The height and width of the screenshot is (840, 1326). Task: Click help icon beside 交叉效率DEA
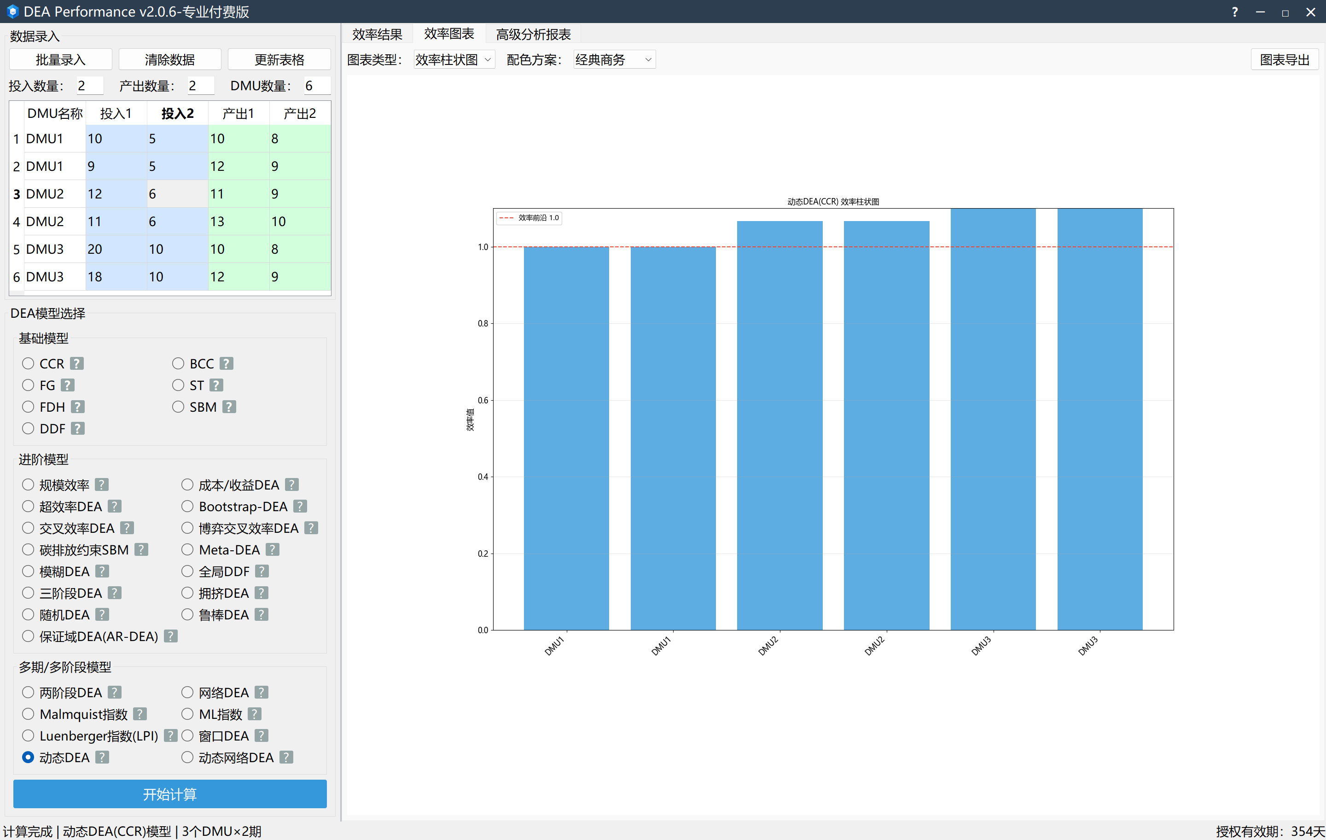point(127,528)
